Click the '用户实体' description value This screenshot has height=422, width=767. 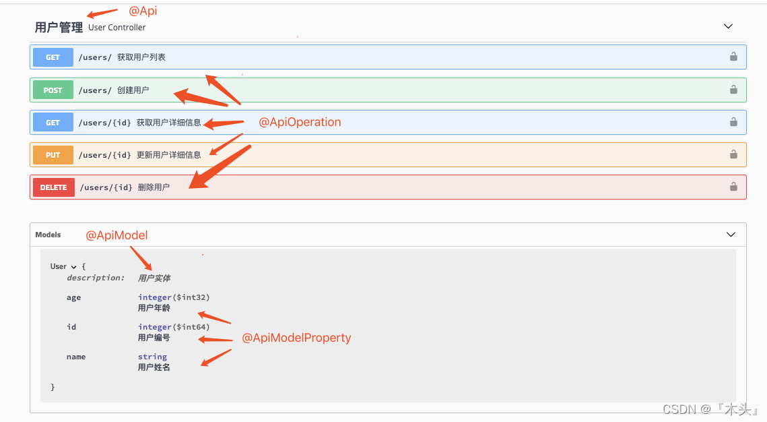pyautogui.click(x=154, y=278)
